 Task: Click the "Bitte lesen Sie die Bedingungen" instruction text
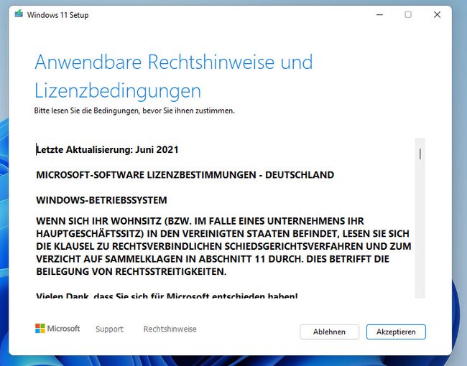click(134, 111)
